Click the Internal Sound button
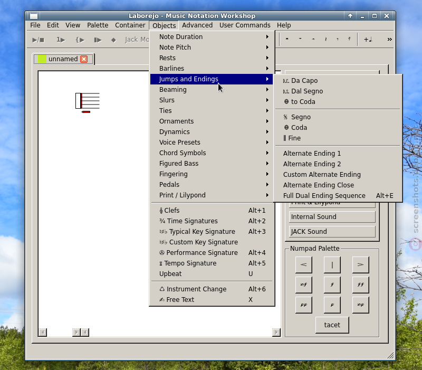 pyautogui.click(x=332, y=217)
